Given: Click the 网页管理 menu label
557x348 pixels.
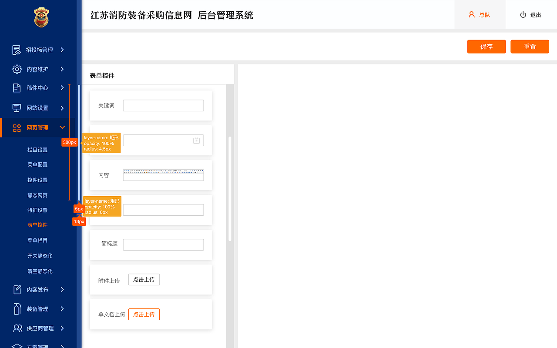Looking at the screenshot, I should point(37,128).
